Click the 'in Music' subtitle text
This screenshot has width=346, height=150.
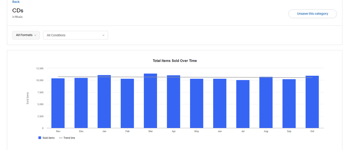[x=17, y=17]
